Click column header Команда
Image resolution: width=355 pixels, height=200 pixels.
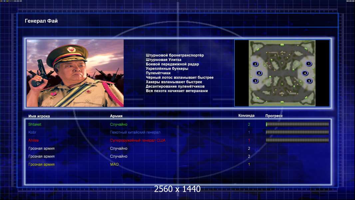coord(246,116)
